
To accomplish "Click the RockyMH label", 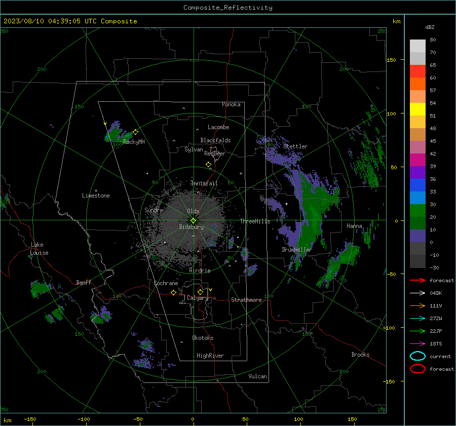I will point(134,142).
